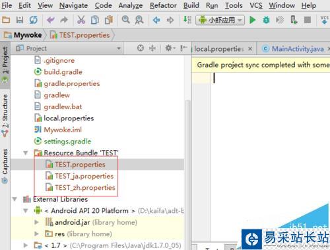Click the Copy icon
Viewport: 330px width, 250px height.
point(95,20)
